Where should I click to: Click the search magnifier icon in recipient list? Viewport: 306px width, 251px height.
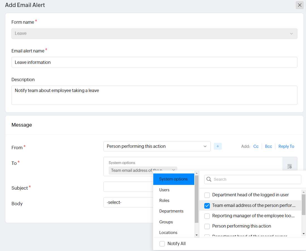tap(209, 179)
